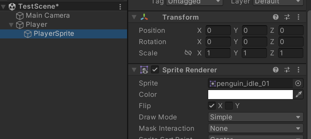The height and width of the screenshot is (139, 311).
Task: Click the Transform component axes icon
Action: click(x=144, y=17)
